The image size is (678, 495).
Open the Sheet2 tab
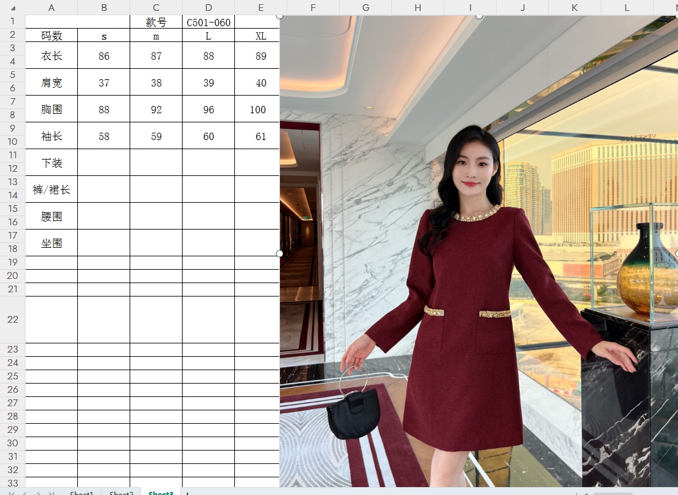[121, 493]
